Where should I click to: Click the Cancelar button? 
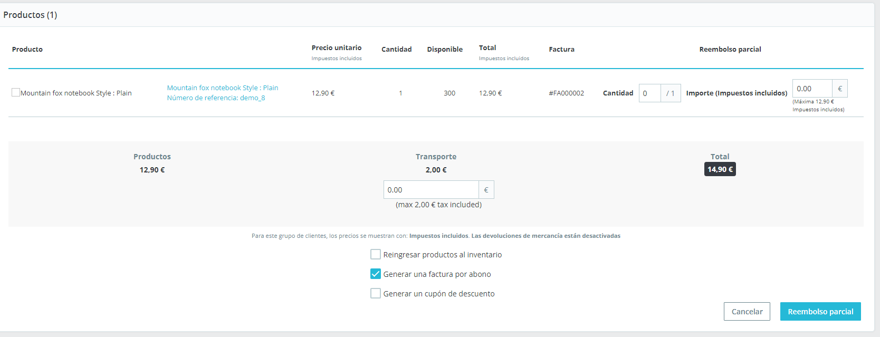coord(747,312)
